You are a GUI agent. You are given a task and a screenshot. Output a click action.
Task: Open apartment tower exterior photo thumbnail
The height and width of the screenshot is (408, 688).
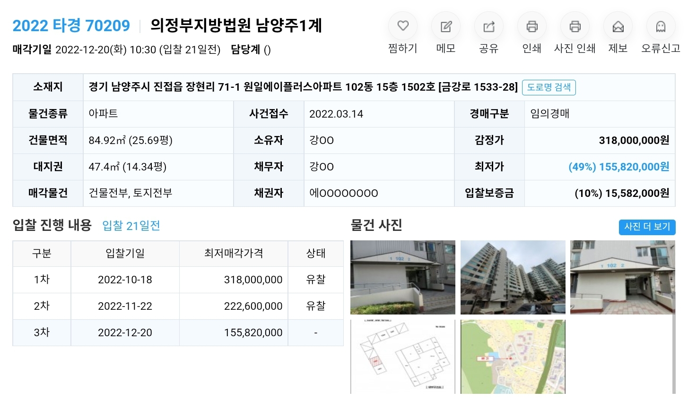pos(513,277)
